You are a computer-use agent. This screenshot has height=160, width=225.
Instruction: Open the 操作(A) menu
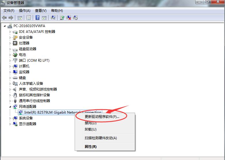[24, 11]
